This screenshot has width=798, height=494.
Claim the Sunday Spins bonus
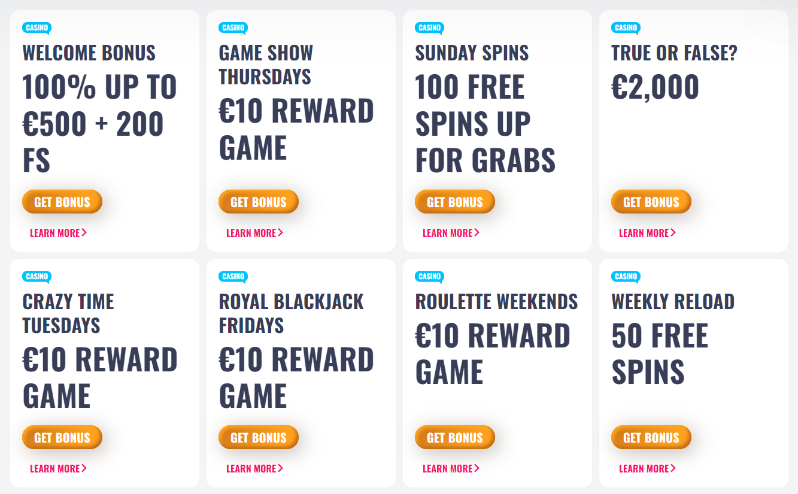(455, 202)
